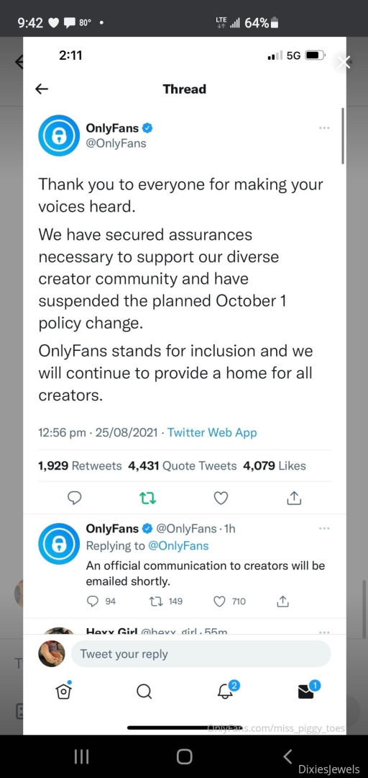Toggle retweet on the main tweet
Viewport: 368px width, 778px height.
pyautogui.click(x=147, y=498)
